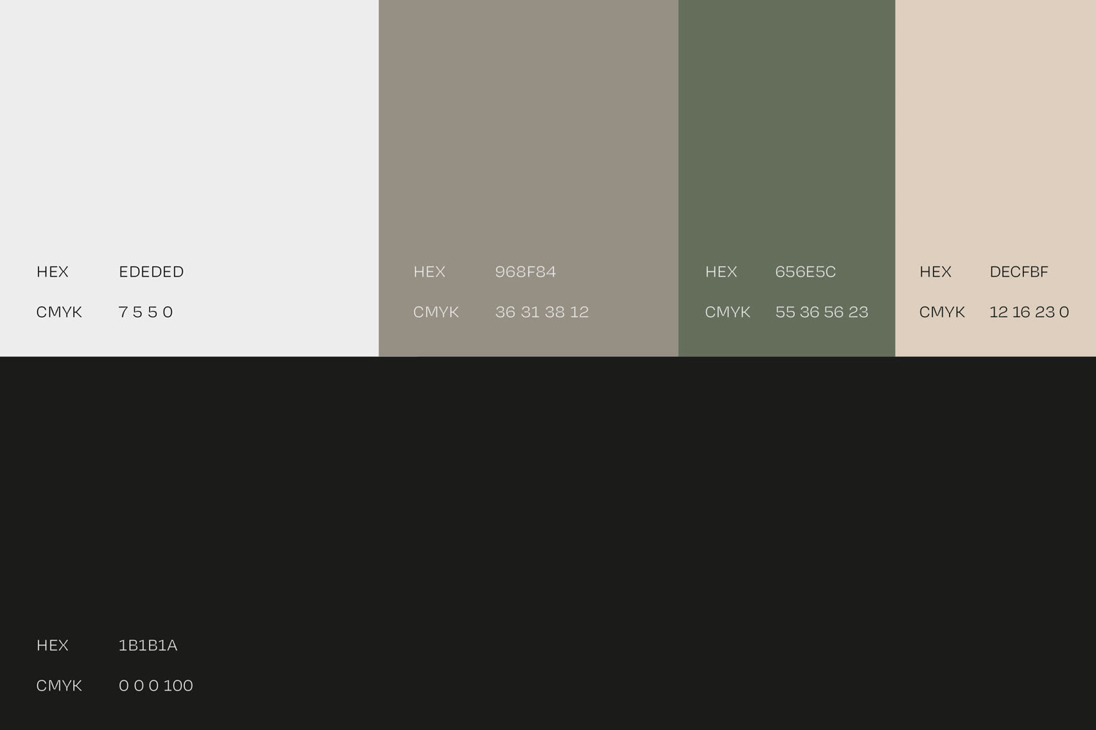Select the hex code 968F84
This screenshot has height=730, width=1096.
click(525, 272)
